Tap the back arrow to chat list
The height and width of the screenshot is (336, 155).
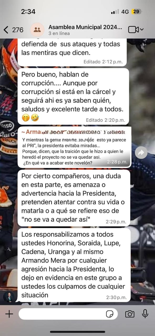[6, 30]
